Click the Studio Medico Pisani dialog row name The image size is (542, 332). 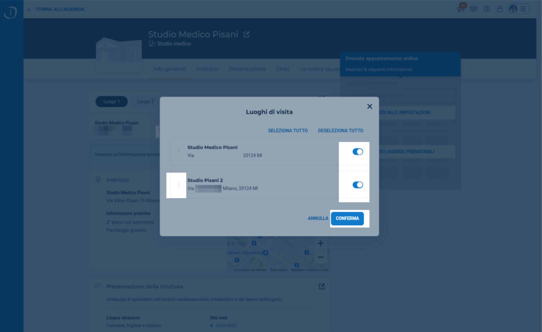click(x=212, y=147)
